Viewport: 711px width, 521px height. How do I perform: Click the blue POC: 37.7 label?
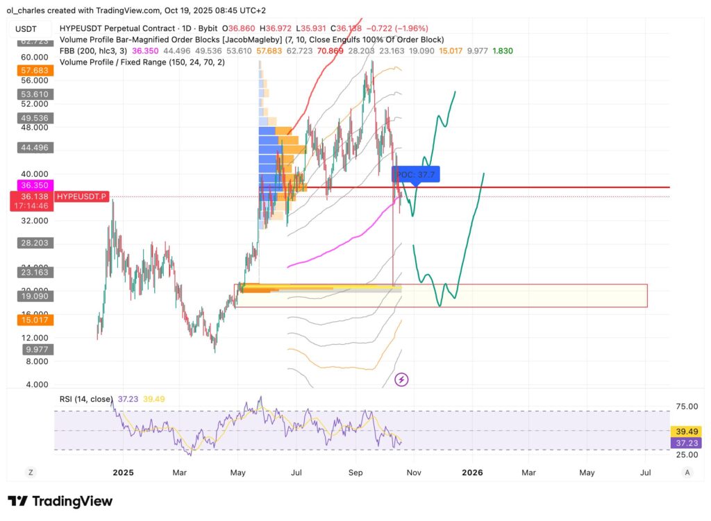(x=416, y=174)
